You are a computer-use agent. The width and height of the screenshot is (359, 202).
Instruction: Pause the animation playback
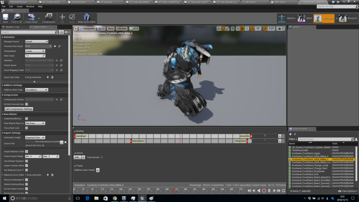(269, 190)
